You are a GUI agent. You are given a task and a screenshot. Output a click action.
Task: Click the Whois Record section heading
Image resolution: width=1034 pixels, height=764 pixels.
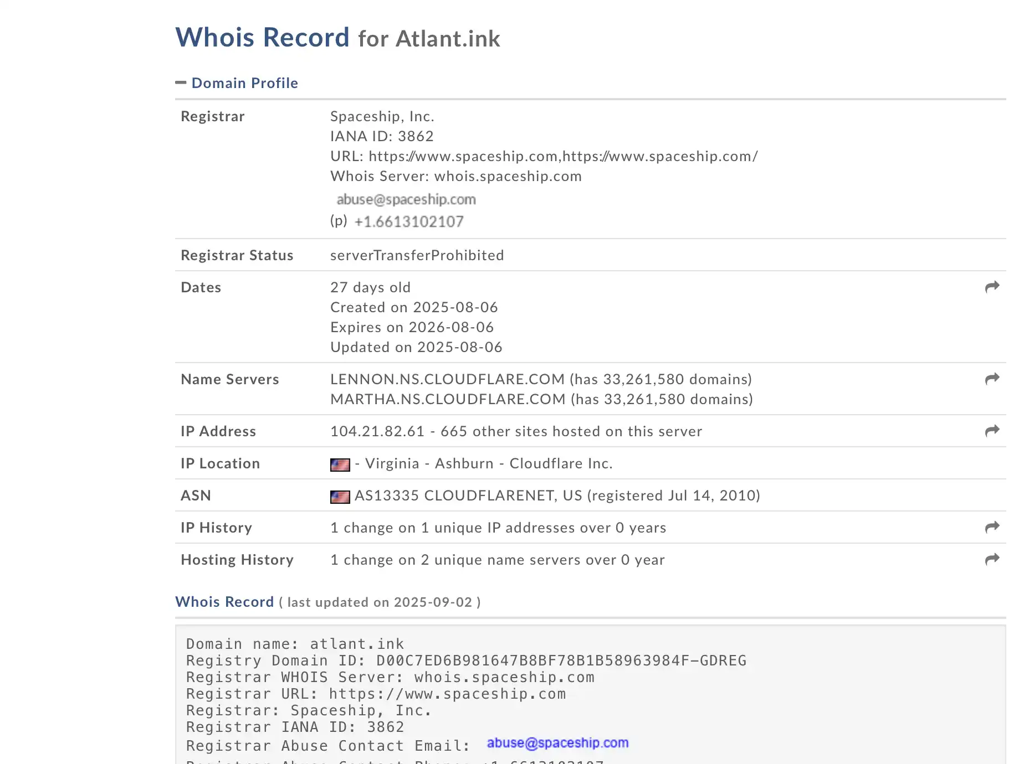224,602
